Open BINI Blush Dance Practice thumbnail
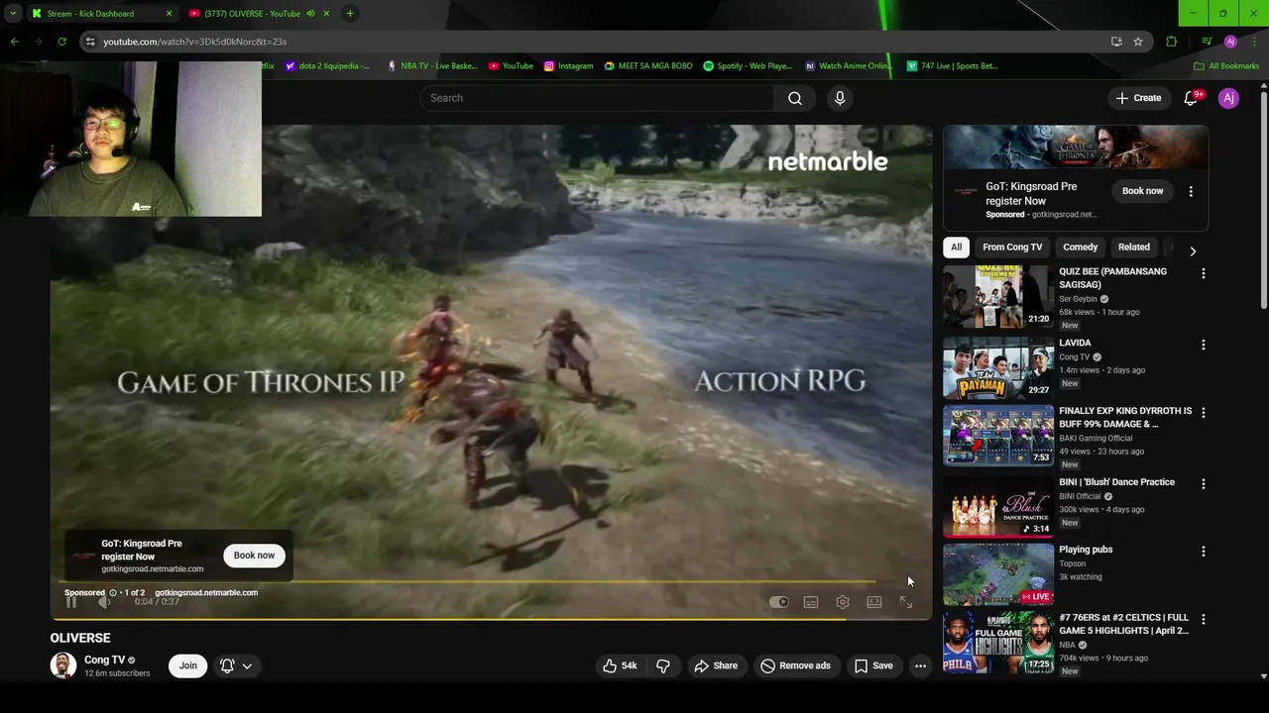1269x713 pixels. click(x=997, y=506)
